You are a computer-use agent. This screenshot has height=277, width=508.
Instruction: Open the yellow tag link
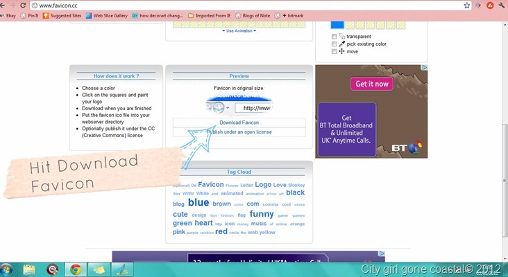pos(267,233)
